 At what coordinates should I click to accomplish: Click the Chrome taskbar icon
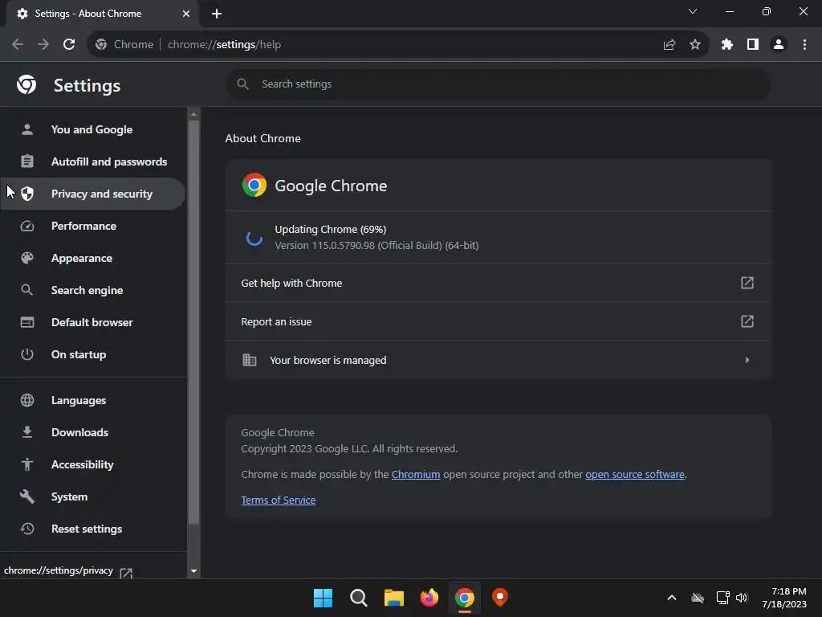coord(465,598)
